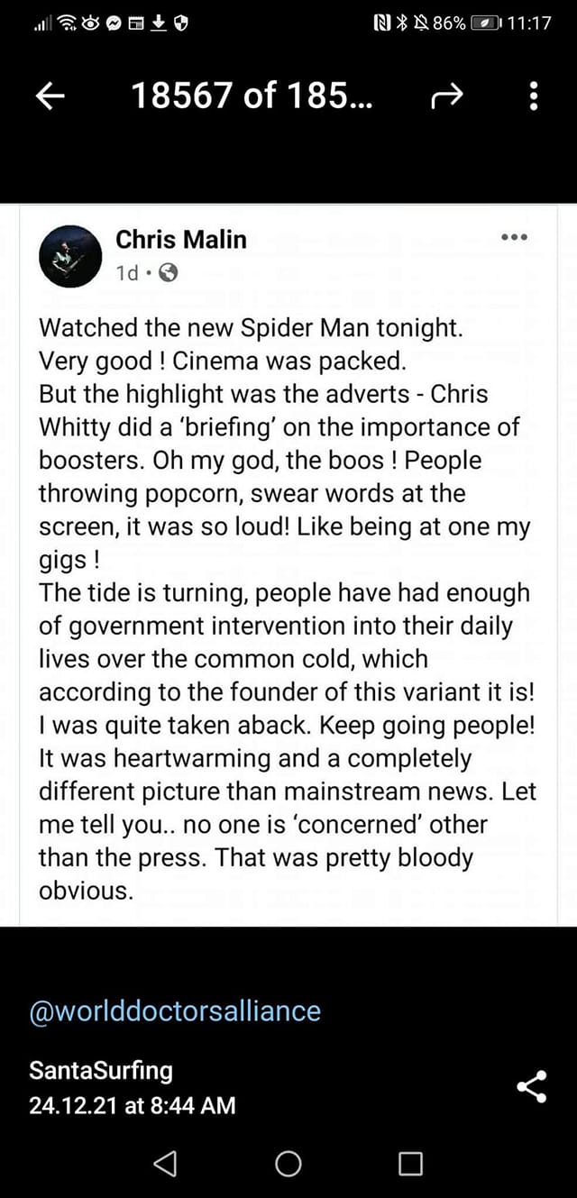Image resolution: width=577 pixels, height=1198 pixels.
Task: Open the @worlddoctorsalliance link
Action: point(175,1011)
